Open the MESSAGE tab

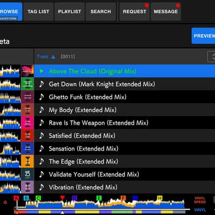coord(166,12)
